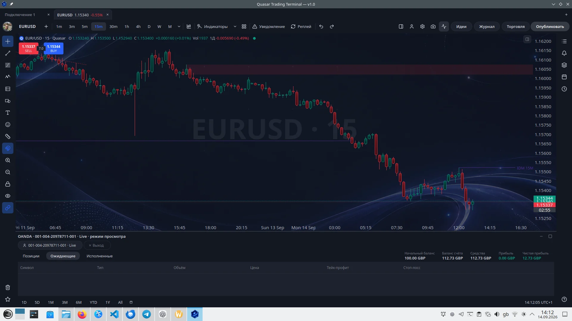Screen dimensions: 572x321
Task: Open the emoji sticker tool
Action: [8, 125]
